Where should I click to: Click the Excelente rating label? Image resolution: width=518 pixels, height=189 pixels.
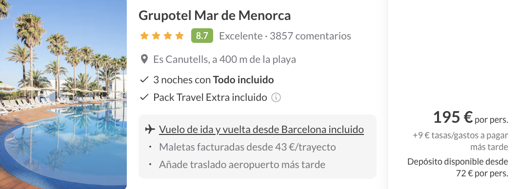coord(241,36)
